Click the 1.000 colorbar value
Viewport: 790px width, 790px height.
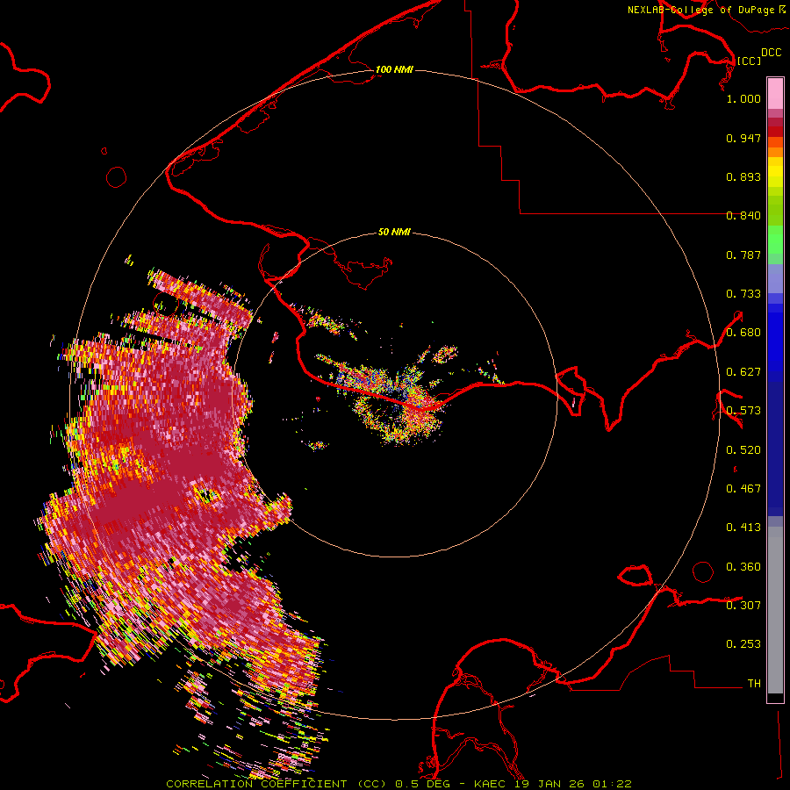[x=743, y=98]
